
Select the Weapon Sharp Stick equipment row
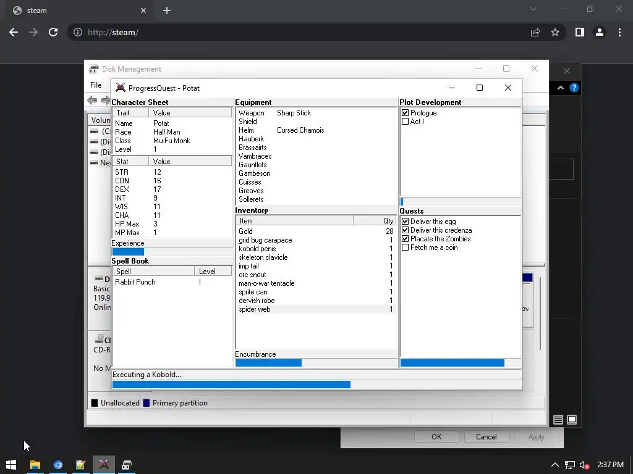point(316,113)
